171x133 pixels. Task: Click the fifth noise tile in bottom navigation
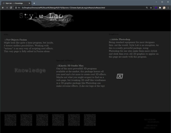coord(74,120)
